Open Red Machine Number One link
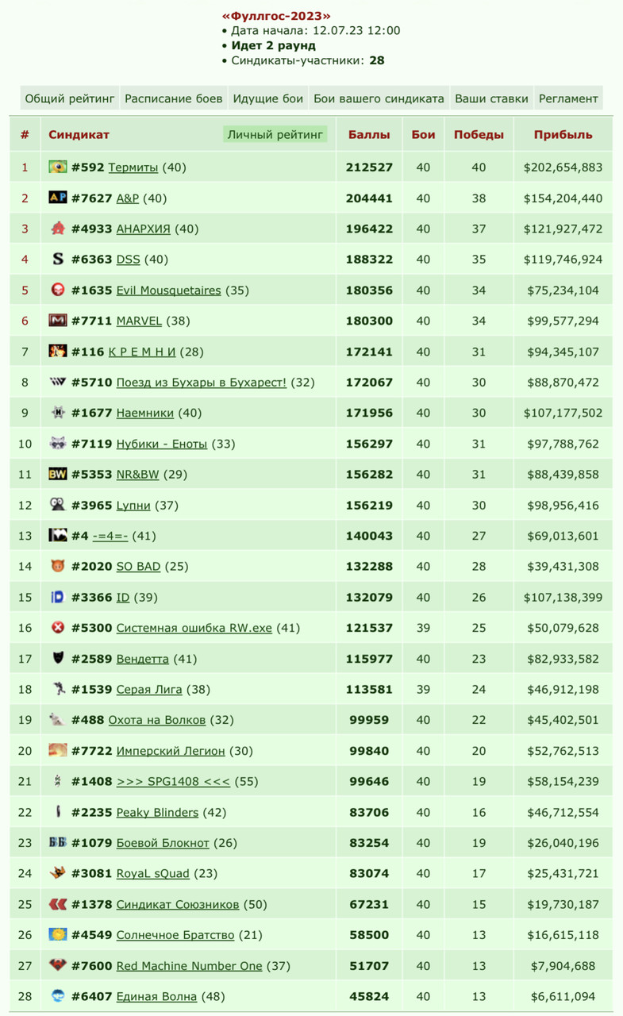The width and height of the screenshot is (623, 1016). click(x=189, y=966)
